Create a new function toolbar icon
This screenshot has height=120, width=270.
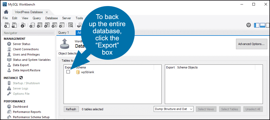click(x=62, y=25)
